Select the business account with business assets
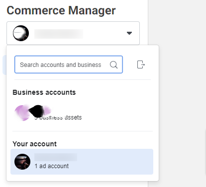This screenshot has height=187, width=206. pos(82,113)
